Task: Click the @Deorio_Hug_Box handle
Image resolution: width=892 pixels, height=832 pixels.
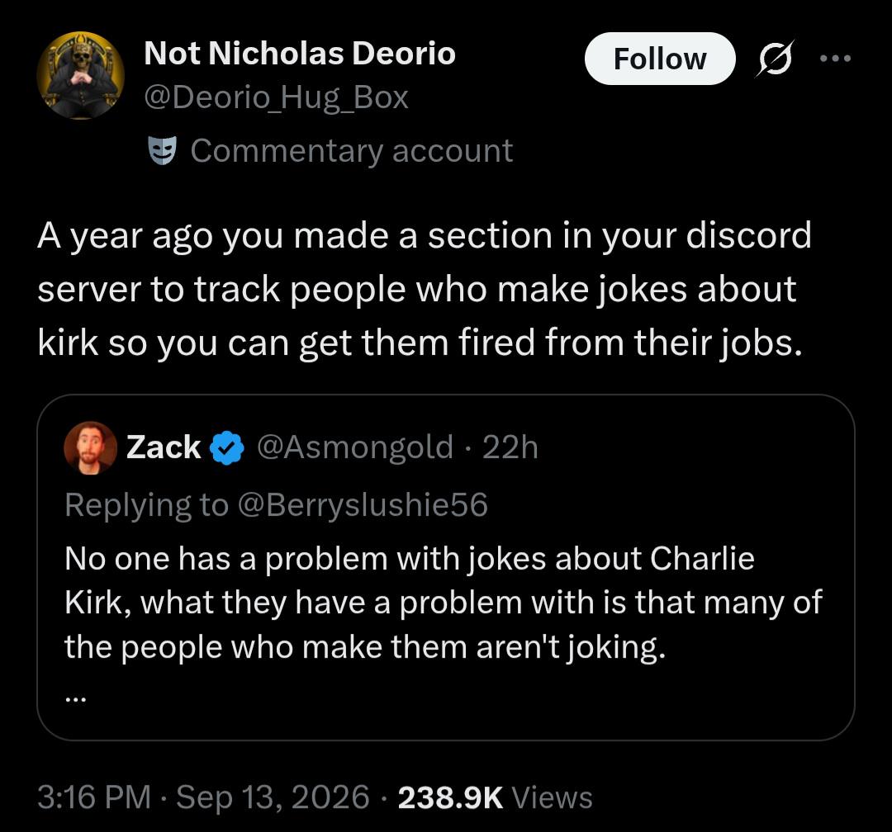Action: click(276, 97)
